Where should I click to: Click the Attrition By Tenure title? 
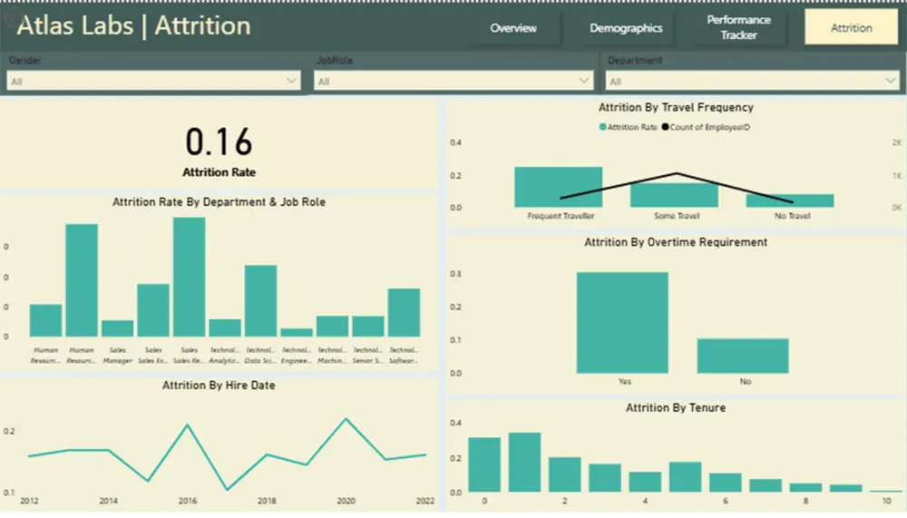(676, 408)
